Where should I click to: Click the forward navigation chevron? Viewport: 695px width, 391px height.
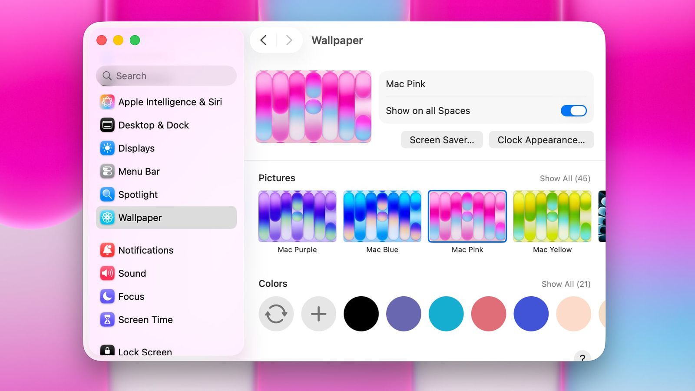click(x=289, y=40)
